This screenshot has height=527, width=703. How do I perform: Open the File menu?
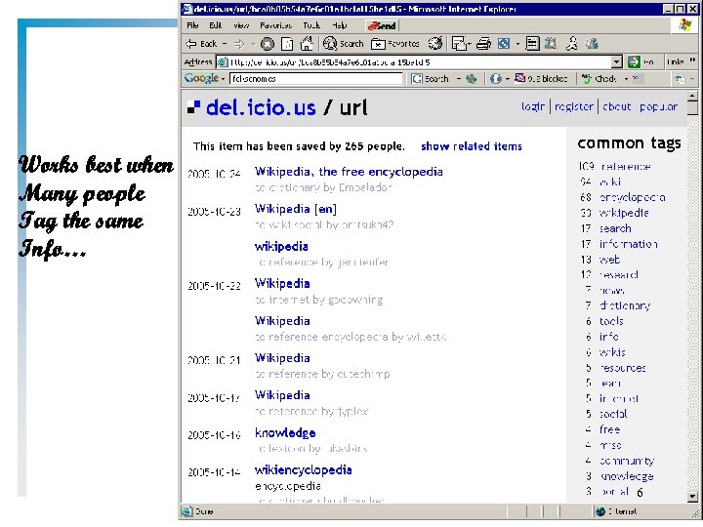192,25
